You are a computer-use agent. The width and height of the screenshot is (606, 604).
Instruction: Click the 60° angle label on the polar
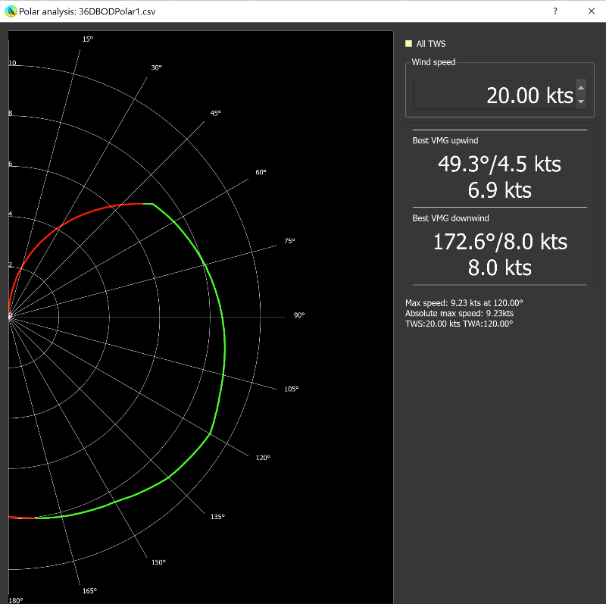click(x=261, y=172)
